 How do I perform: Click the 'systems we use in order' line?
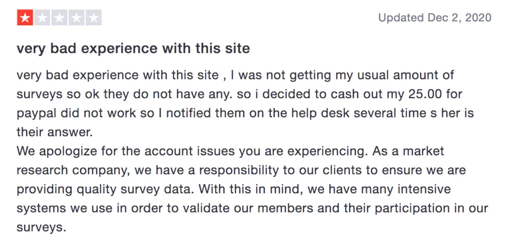tap(252, 208)
